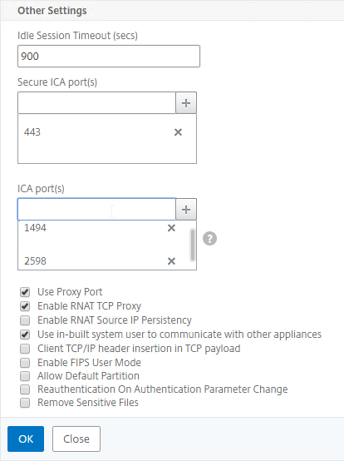Screen dimensions: 344x461
Task: Click the Close button
Action: pyautogui.click(x=76, y=439)
